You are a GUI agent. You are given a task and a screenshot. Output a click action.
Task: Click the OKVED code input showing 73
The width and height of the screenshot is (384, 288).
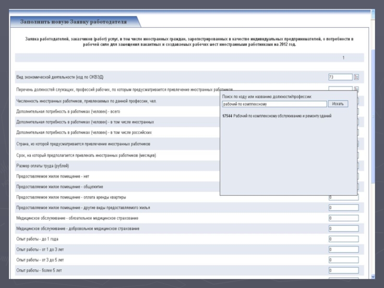point(340,77)
